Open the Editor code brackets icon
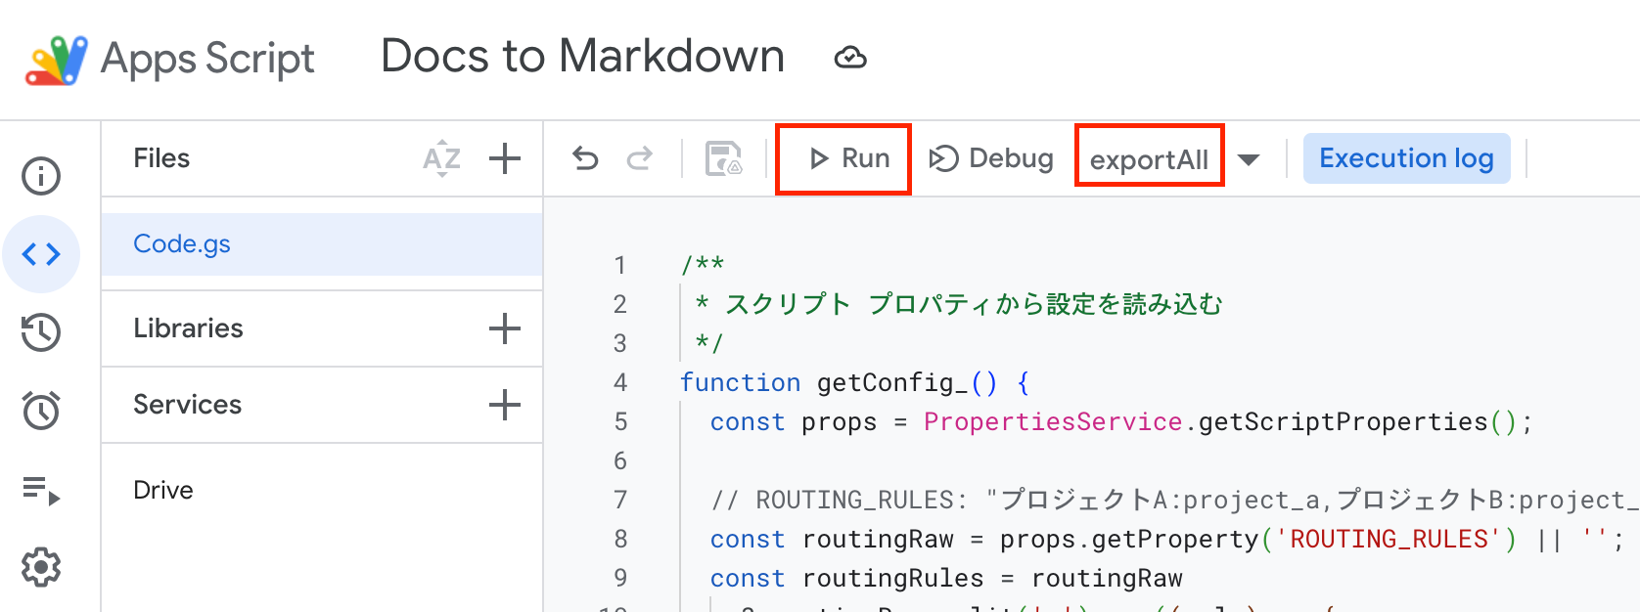The image size is (1640, 612). (41, 254)
